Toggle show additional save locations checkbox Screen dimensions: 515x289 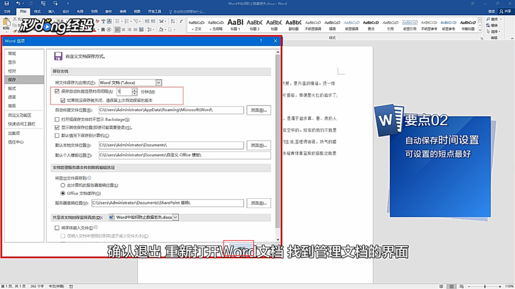(57, 127)
